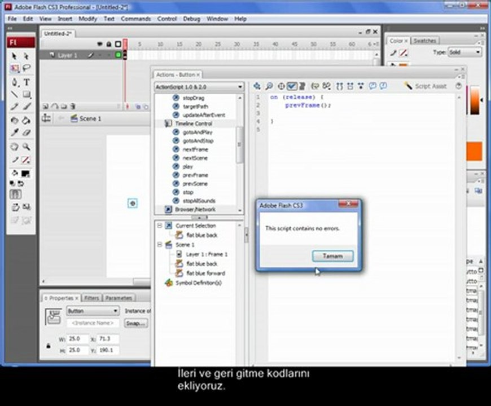491x406 pixels.
Task: Select the Hand tool
Action: pyautogui.click(x=15, y=147)
